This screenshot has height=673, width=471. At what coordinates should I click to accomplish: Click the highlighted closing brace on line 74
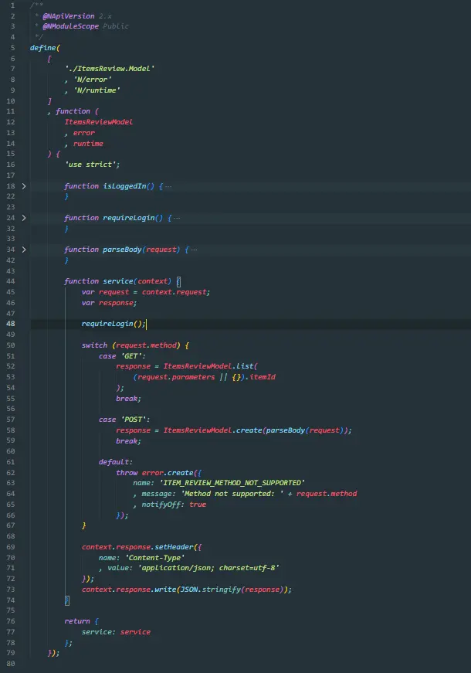coord(67,600)
